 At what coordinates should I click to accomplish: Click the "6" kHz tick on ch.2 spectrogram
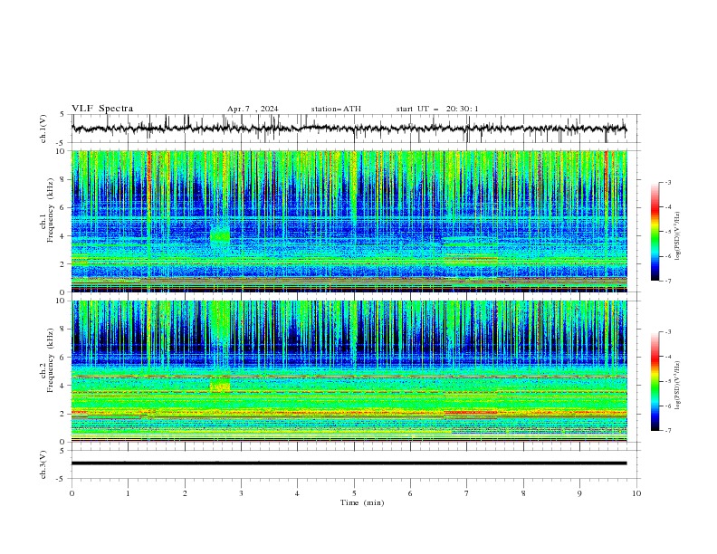(x=63, y=358)
